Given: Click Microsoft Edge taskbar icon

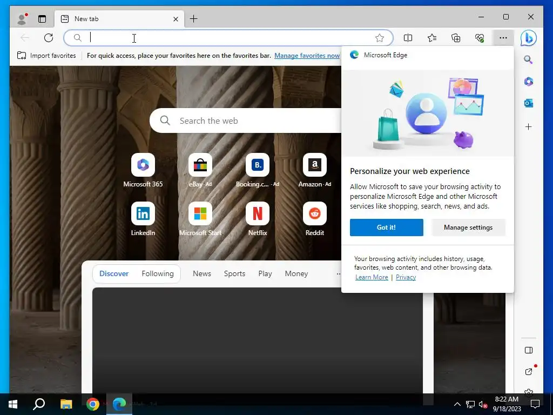Looking at the screenshot, I should (119, 404).
